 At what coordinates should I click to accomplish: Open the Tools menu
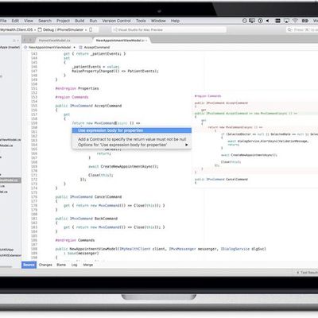(x=141, y=21)
